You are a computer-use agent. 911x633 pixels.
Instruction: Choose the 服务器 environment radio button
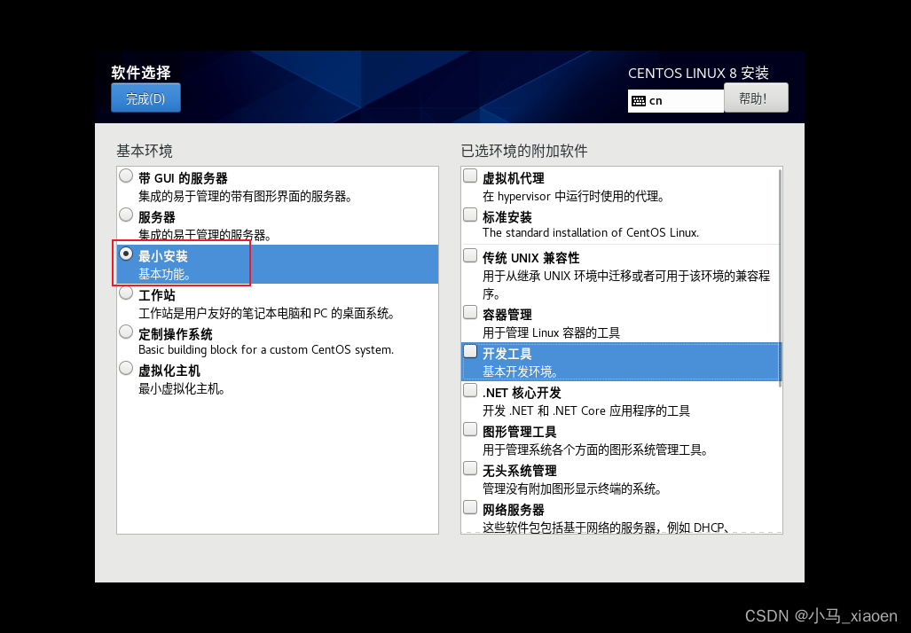[126, 215]
